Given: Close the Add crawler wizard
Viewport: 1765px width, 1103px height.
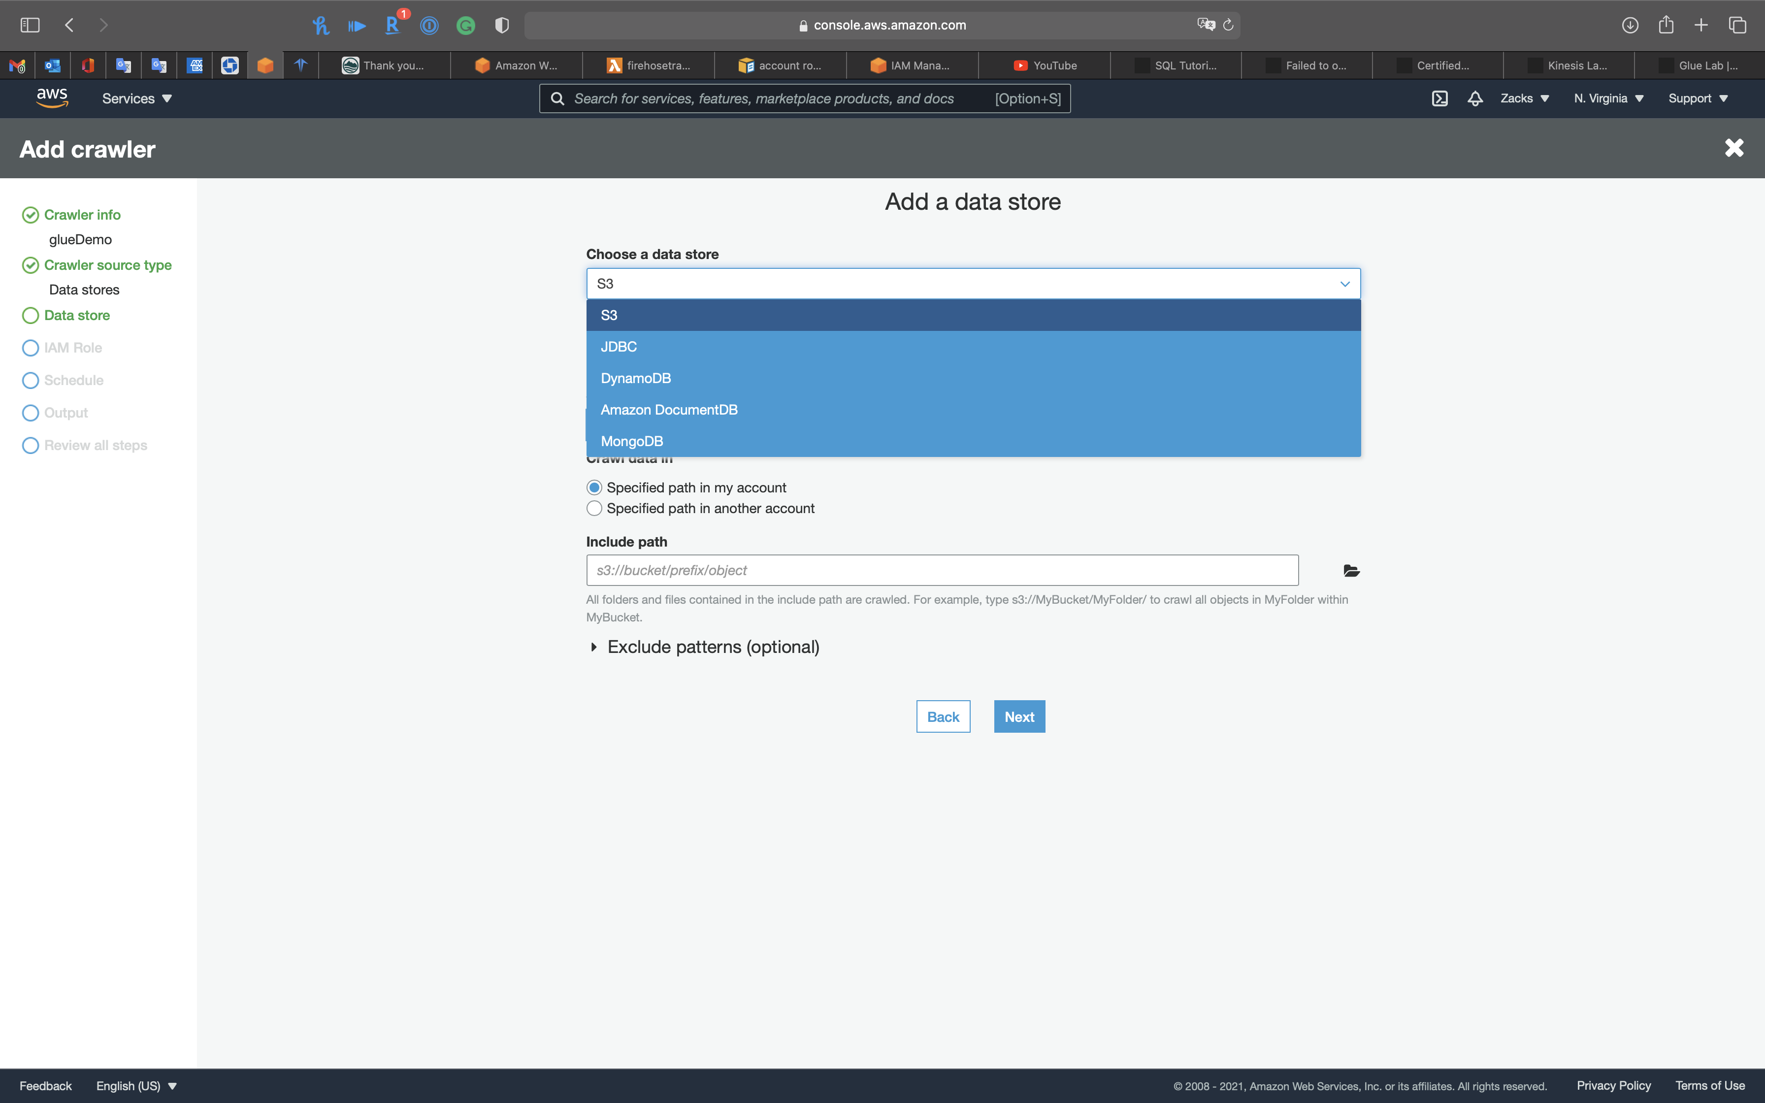Looking at the screenshot, I should pos(1733,148).
